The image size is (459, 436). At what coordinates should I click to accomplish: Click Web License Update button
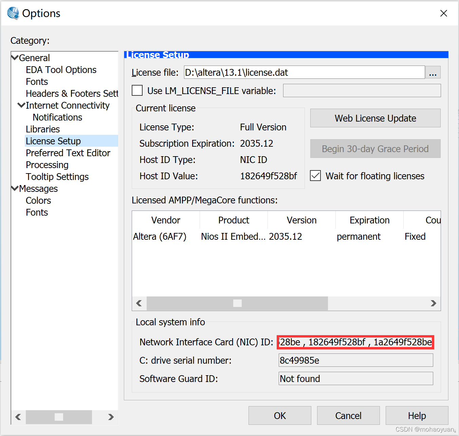[375, 118]
